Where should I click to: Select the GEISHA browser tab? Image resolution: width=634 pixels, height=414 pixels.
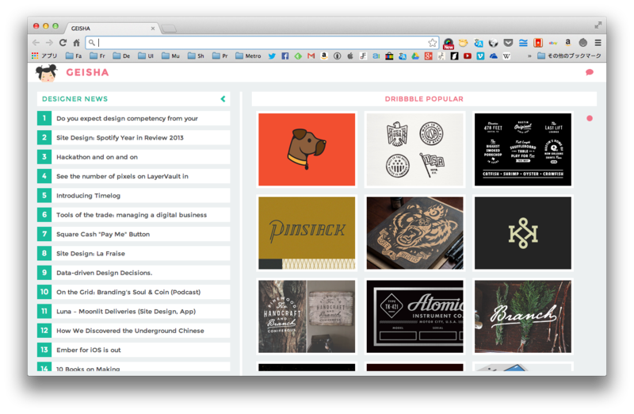coord(111,29)
